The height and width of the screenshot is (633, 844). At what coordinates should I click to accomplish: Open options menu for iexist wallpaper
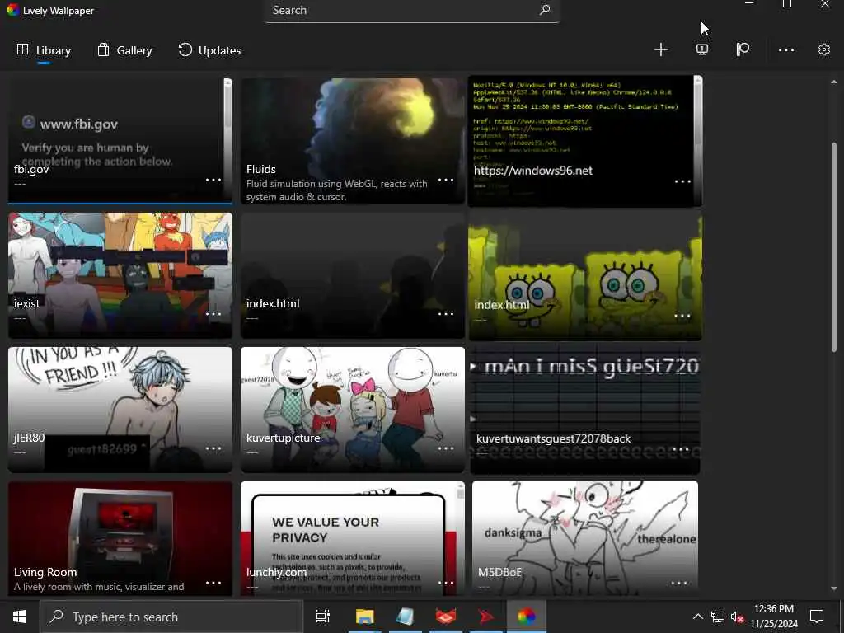(x=213, y=314)
